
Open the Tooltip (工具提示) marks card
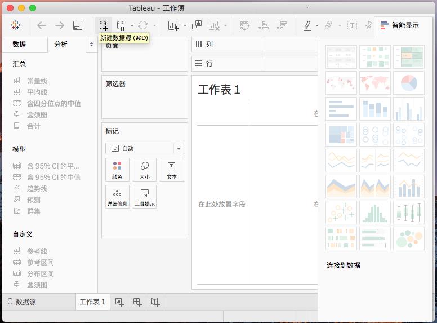click(x=145, y=197)
